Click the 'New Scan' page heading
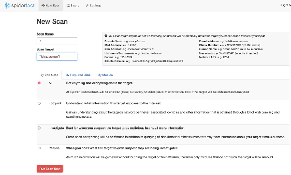 pos(52,21)
